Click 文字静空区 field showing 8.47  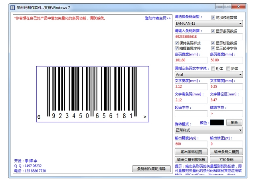(x=226, y=100)
